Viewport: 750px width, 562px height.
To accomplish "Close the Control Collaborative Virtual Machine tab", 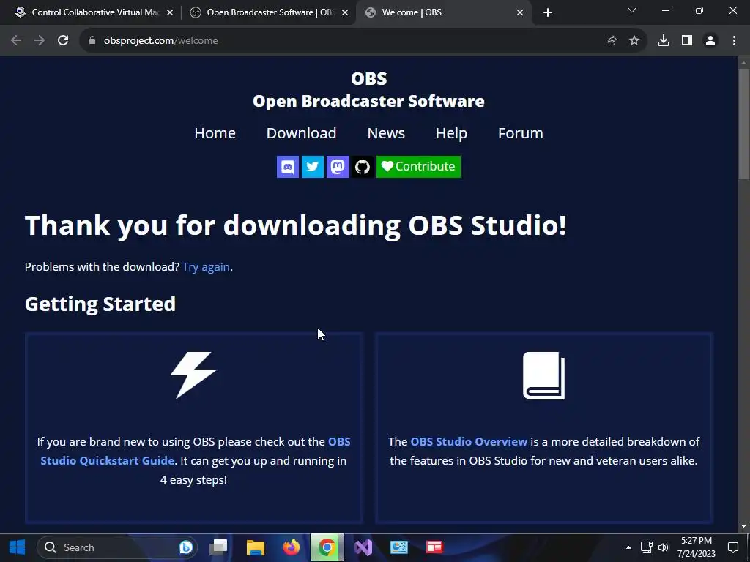I will pos(170,12).
